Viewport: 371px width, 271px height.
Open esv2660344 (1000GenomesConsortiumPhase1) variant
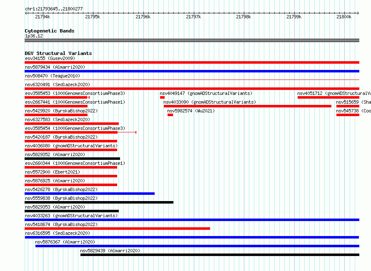pyautogui.click(x=75, y=163)
